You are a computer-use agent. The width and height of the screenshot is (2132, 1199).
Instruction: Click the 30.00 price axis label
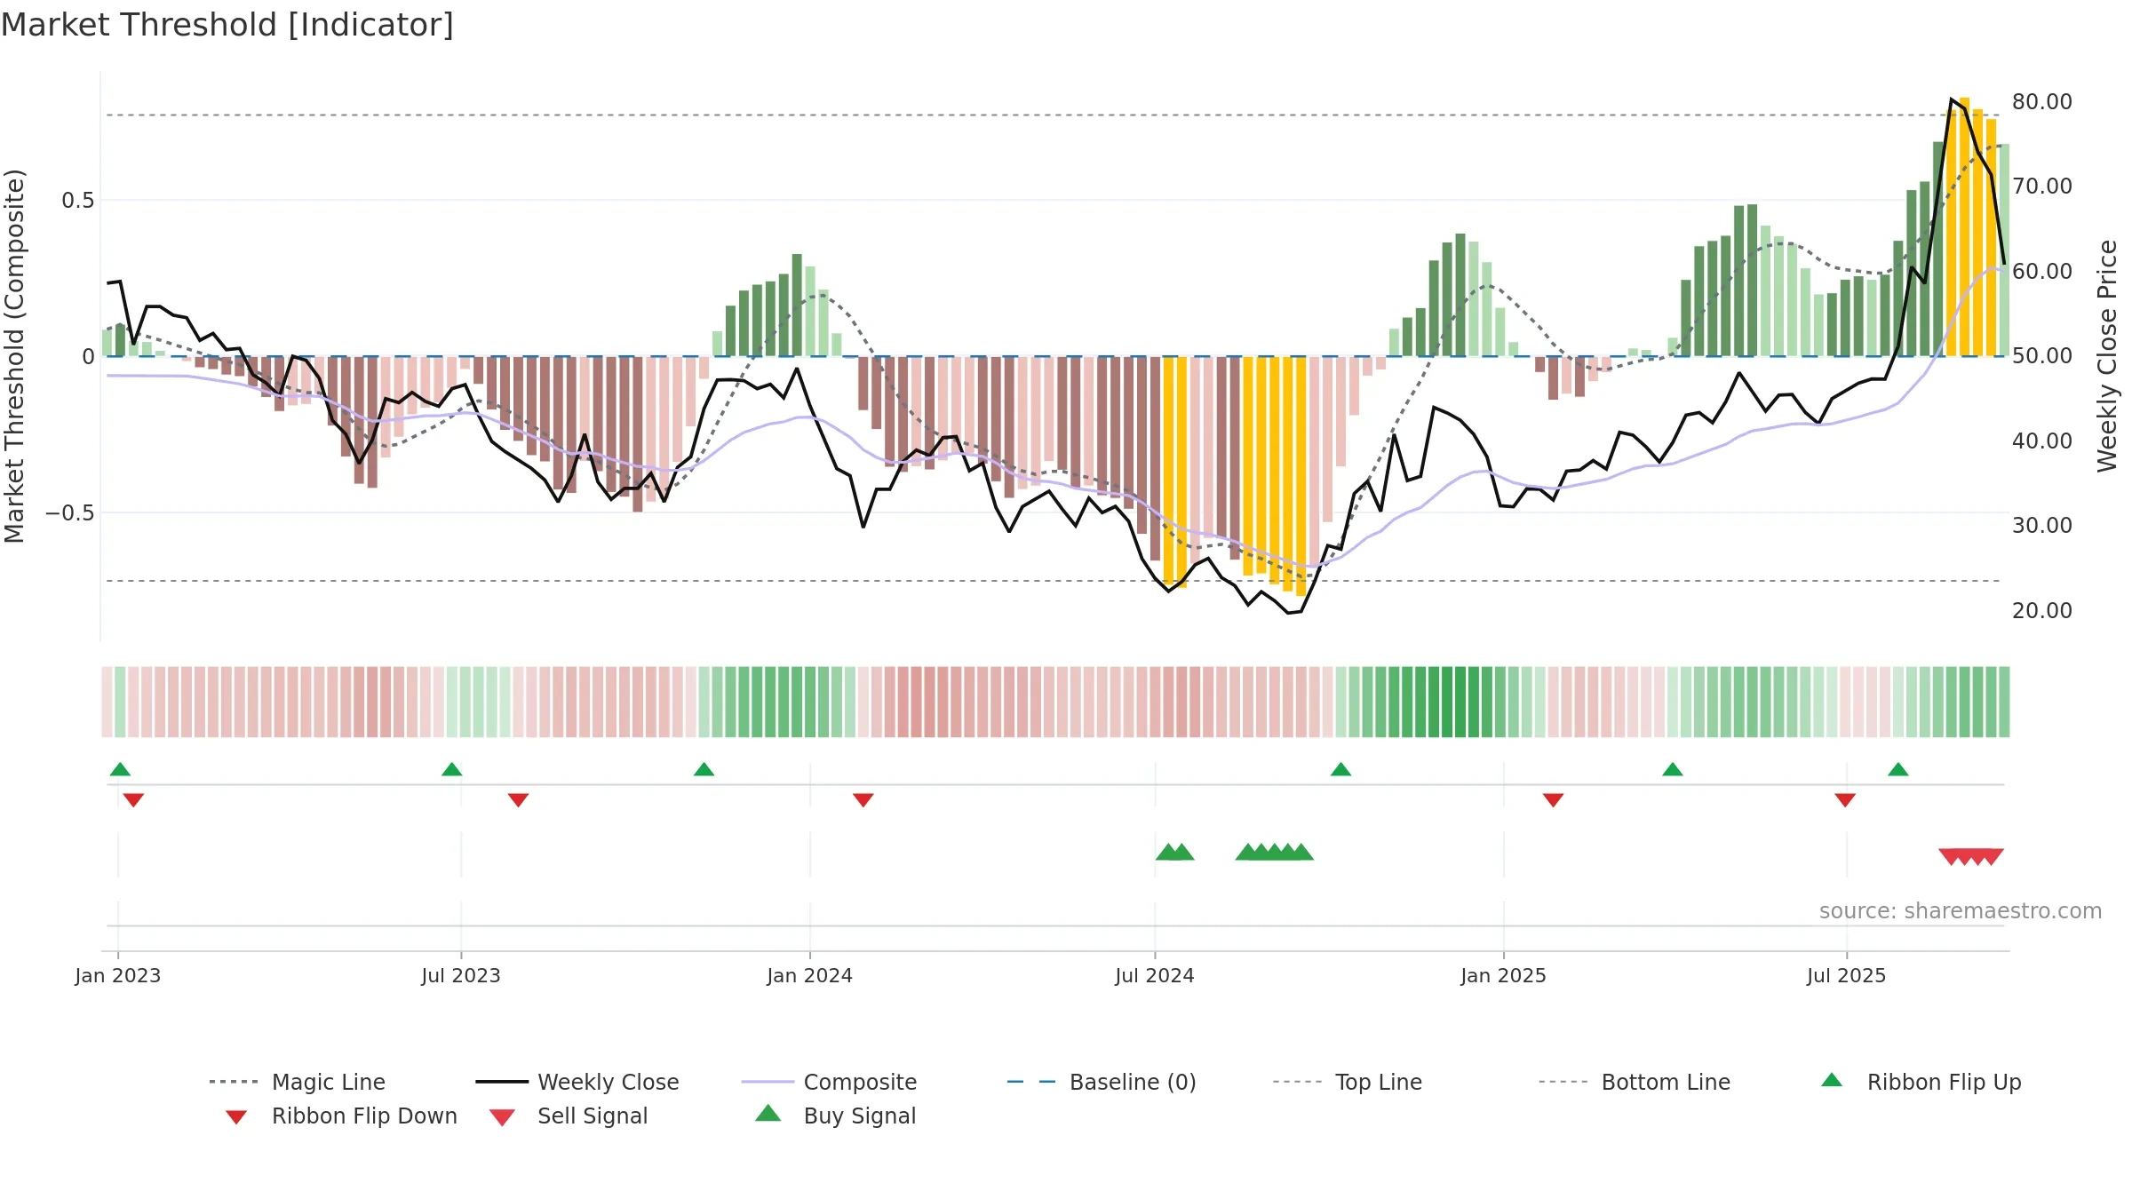tap(2042, 526)
